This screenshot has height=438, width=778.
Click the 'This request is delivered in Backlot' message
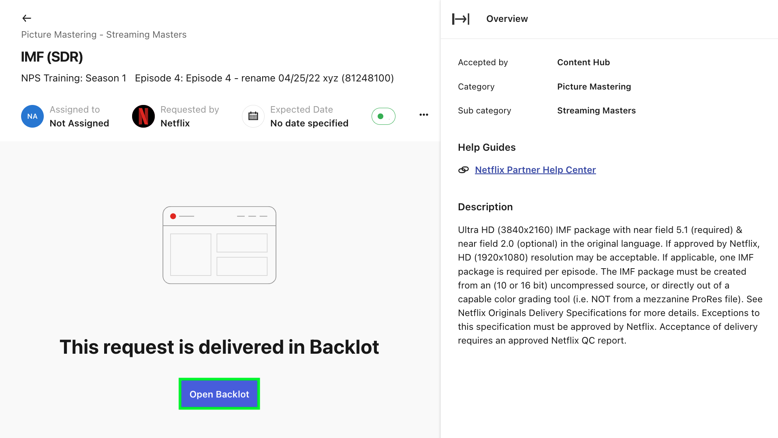(x=219, y=347)
